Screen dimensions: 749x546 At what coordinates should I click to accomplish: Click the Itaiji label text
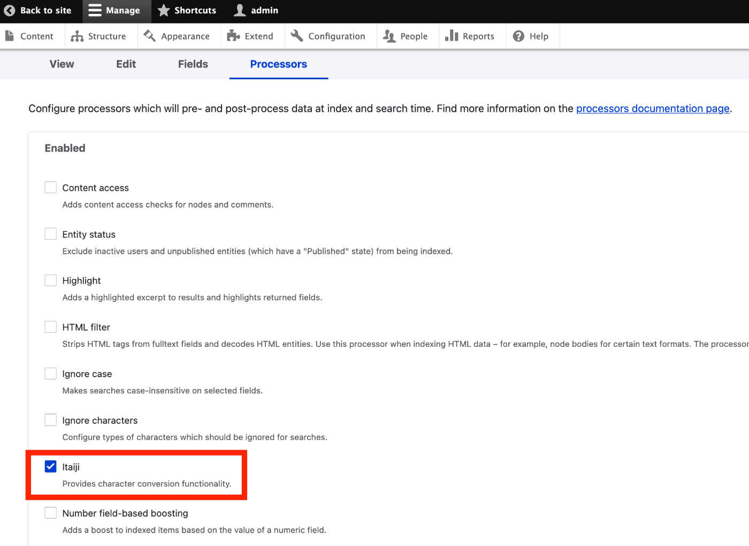[x=71, y=467]
